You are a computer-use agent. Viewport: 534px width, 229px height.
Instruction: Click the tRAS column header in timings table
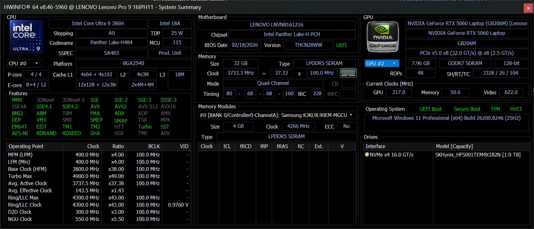click(282, 146)
